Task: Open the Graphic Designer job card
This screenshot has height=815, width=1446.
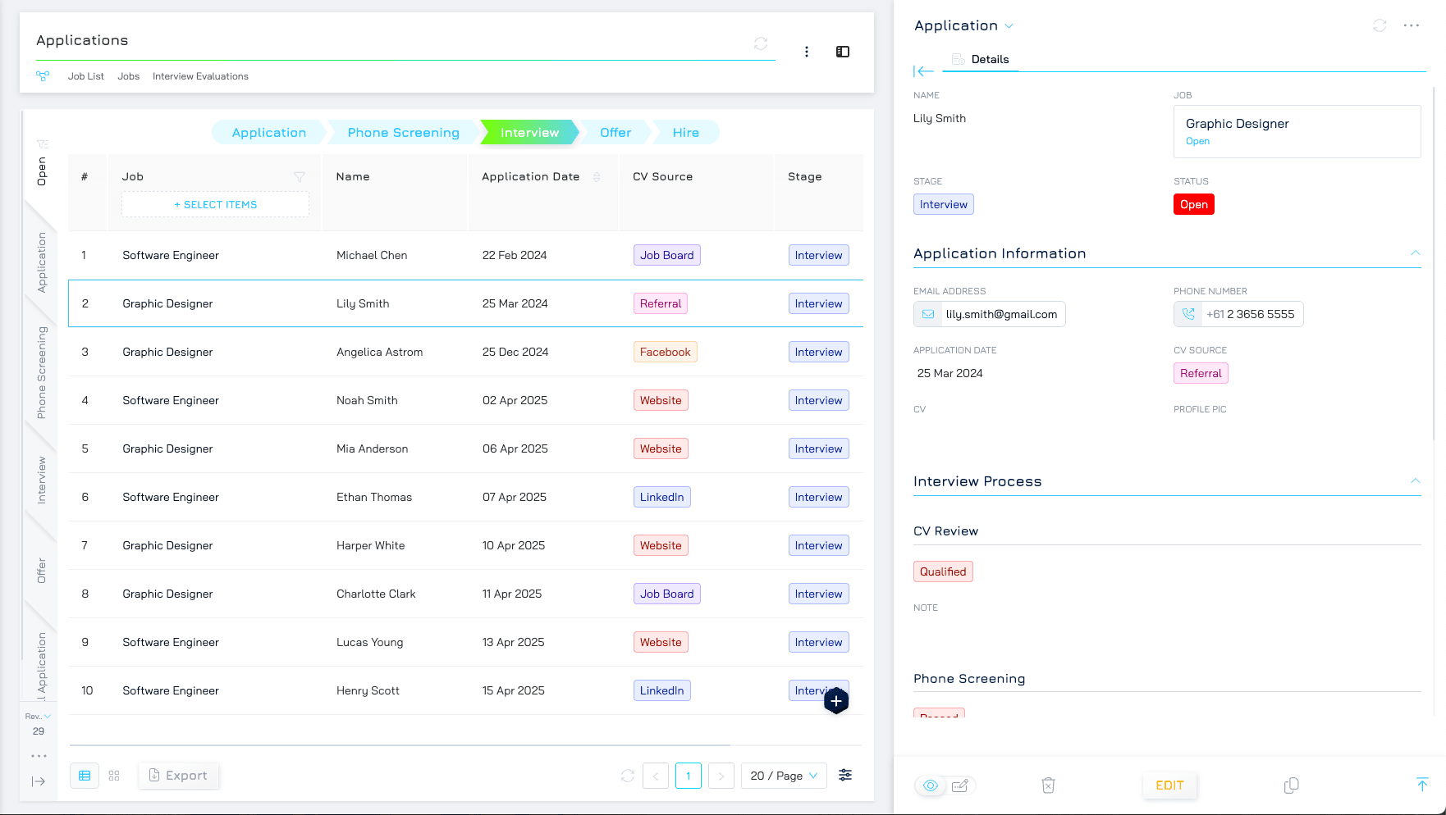Action: (1297, 131)
